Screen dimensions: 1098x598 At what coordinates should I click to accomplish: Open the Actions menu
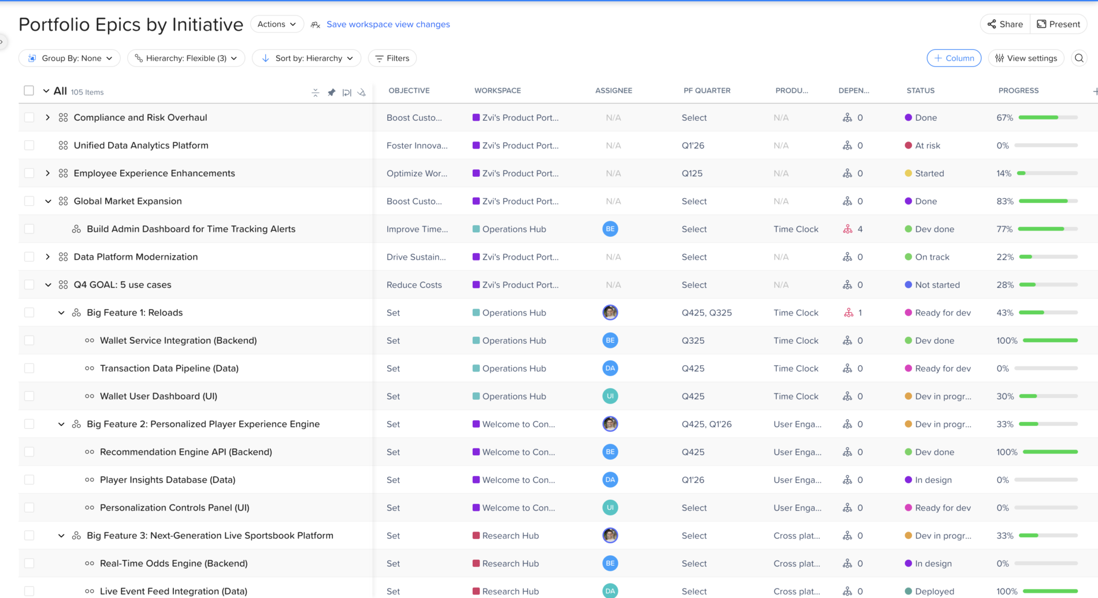[277, 24]
